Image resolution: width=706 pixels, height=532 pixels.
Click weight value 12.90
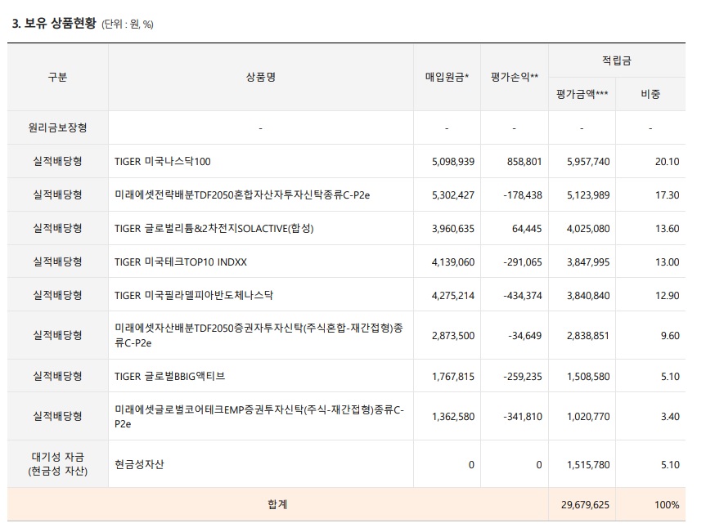[668, 296]
